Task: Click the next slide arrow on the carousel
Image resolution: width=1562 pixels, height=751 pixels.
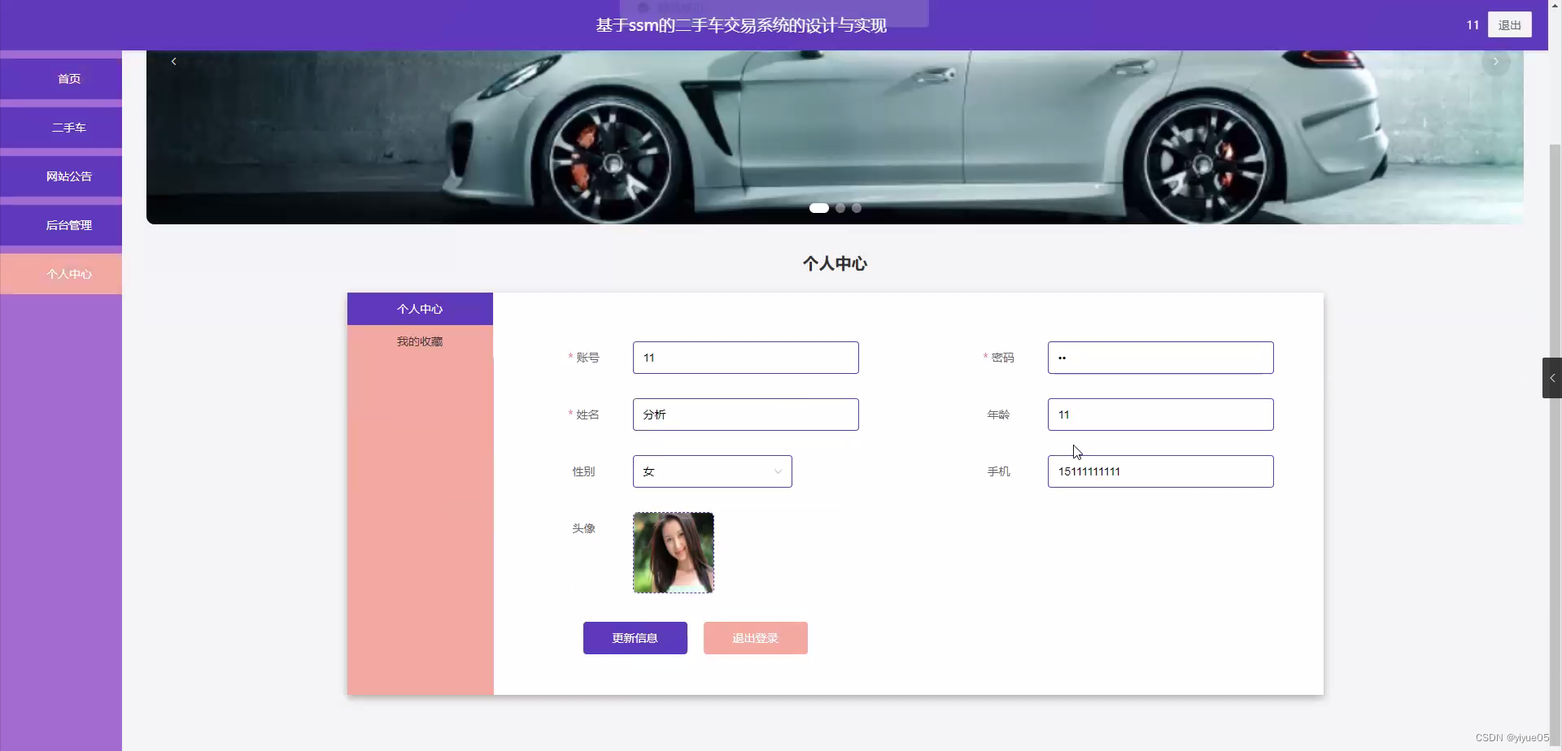Action: (1495, 61)
